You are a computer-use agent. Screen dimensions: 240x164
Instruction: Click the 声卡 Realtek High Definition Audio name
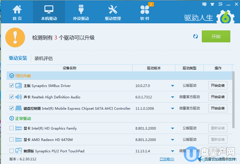(x=52, y=97)
